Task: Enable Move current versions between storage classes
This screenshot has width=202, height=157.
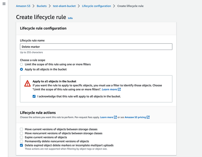Action: [x=21, y=129]
